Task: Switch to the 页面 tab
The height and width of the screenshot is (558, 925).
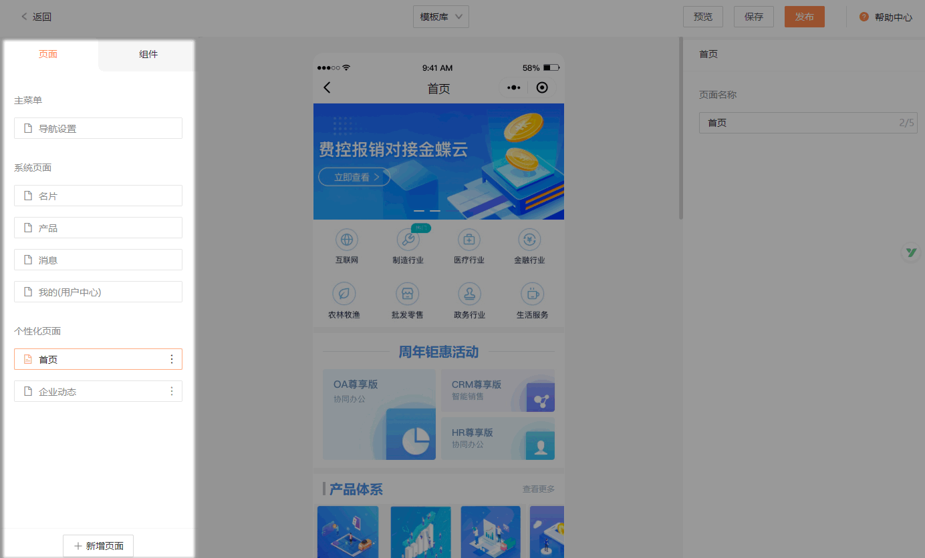Action: pos(48,55)
